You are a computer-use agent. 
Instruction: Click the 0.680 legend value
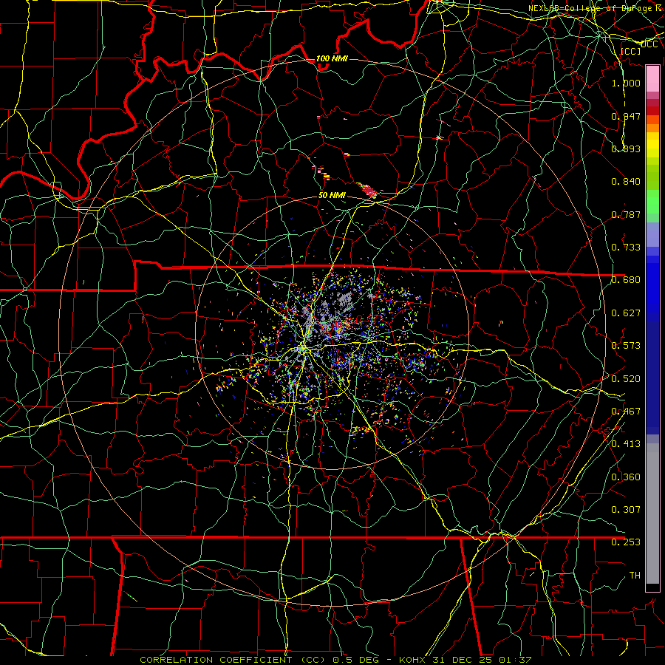626,279
